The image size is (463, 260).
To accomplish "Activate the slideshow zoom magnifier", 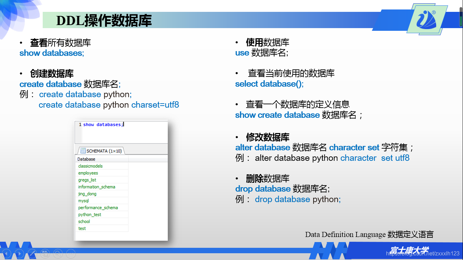I will point(58,253).
